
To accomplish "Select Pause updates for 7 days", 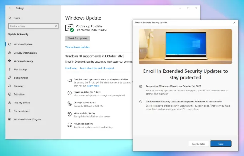I will pyautogui.click(x=87, y=92).
